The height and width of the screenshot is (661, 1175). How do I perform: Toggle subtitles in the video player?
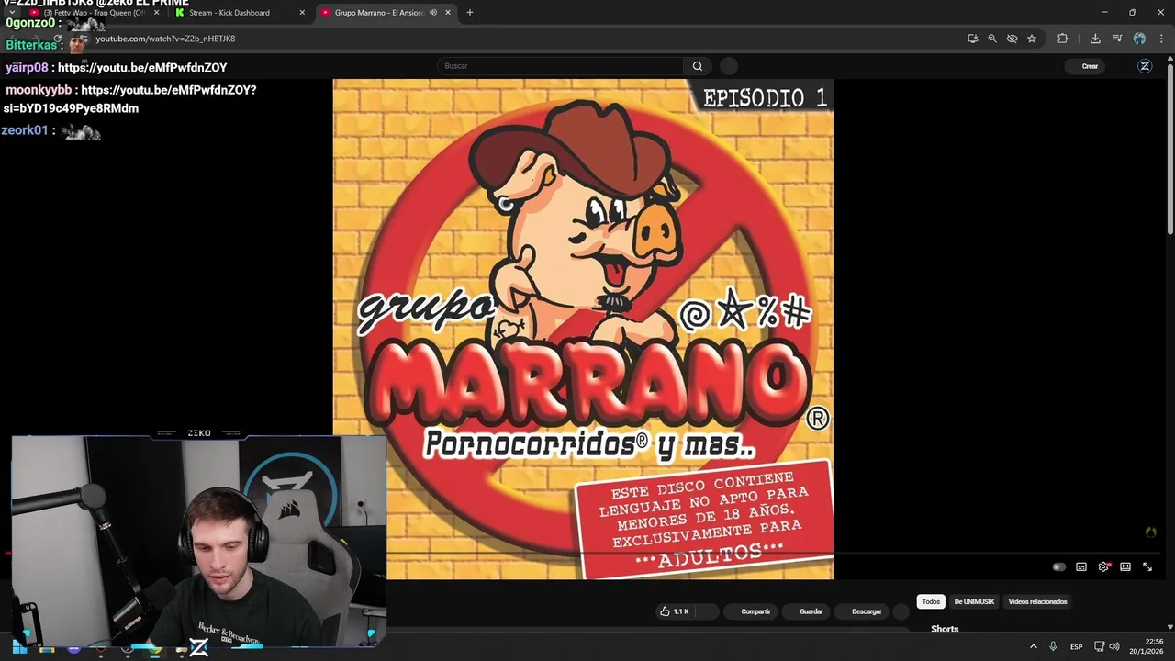click(1081, 567)
